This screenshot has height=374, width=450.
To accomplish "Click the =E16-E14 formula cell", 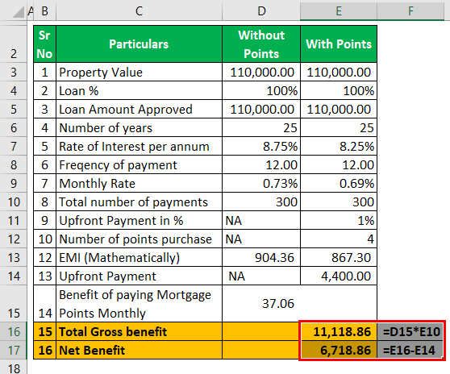I will [x=410, y=350].
